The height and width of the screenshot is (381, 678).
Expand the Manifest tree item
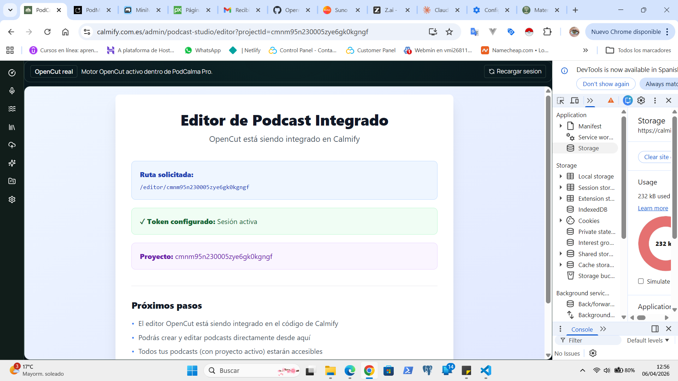tap(561, 126)
